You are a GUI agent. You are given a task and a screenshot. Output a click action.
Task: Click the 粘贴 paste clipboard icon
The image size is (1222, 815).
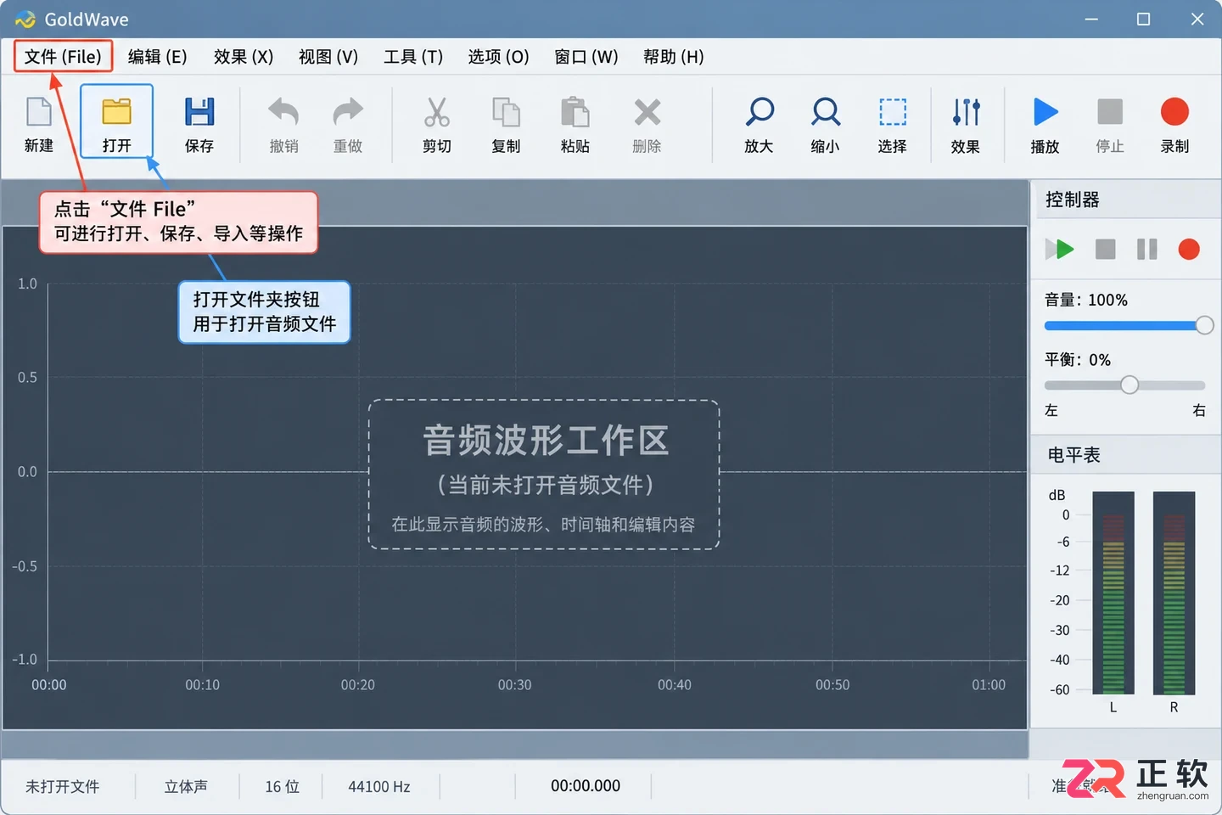click(x=575, y=111)
